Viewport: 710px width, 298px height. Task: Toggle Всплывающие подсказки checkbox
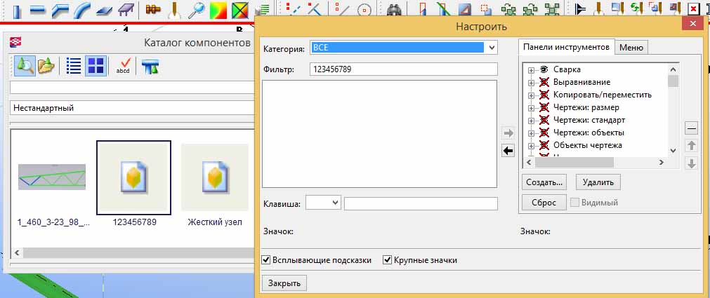(267, 260)
